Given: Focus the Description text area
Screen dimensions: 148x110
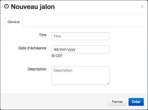Looking at the screenshot, I should coord(81,76).
